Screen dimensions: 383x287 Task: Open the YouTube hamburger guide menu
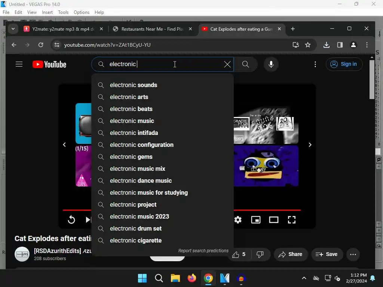pos(19,64)
